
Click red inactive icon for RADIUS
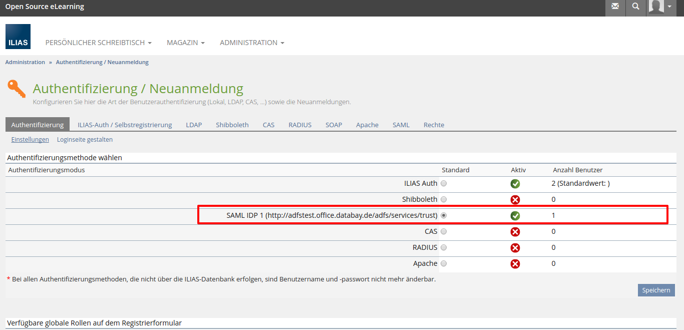pyautogui.click(x=515, y=248)
